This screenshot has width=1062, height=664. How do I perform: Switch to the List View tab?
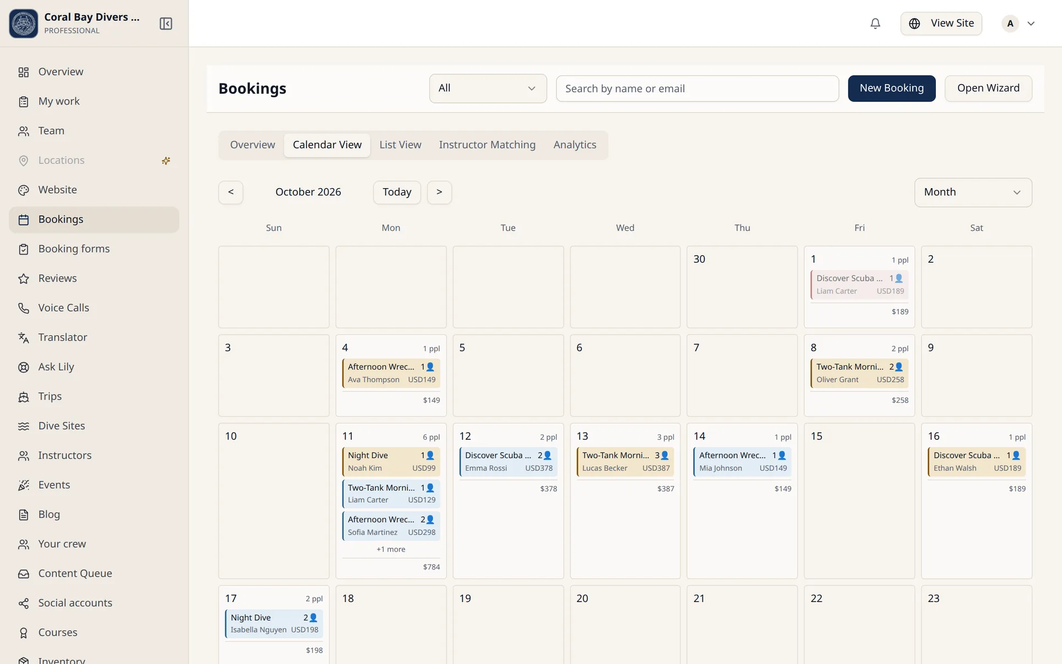[x=400, y=145]
